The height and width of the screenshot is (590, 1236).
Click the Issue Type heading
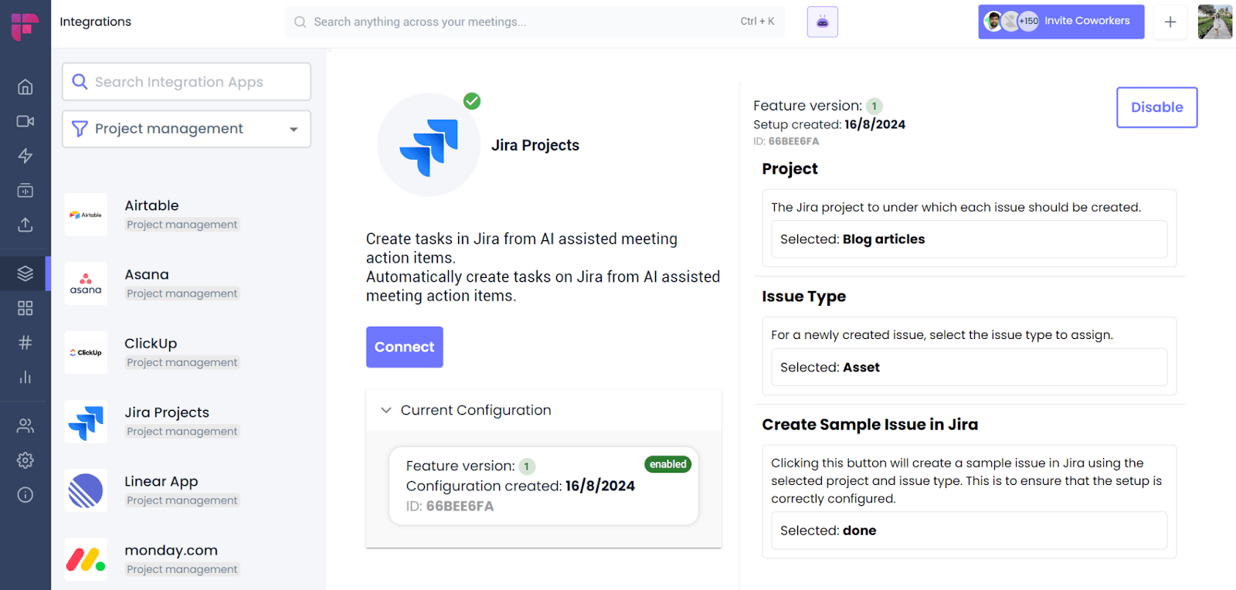[x=804, y=297]
